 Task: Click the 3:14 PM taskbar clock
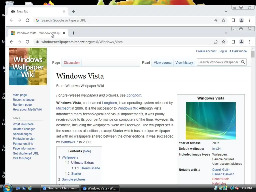click(x=246, y=188)
